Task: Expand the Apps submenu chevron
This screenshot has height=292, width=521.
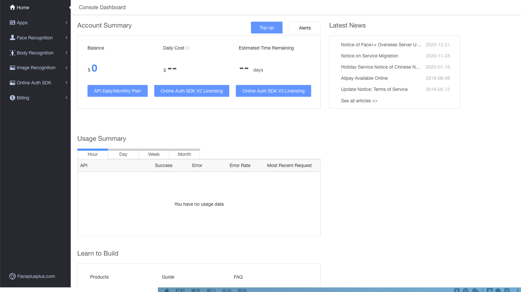Action: coord(66,23)
